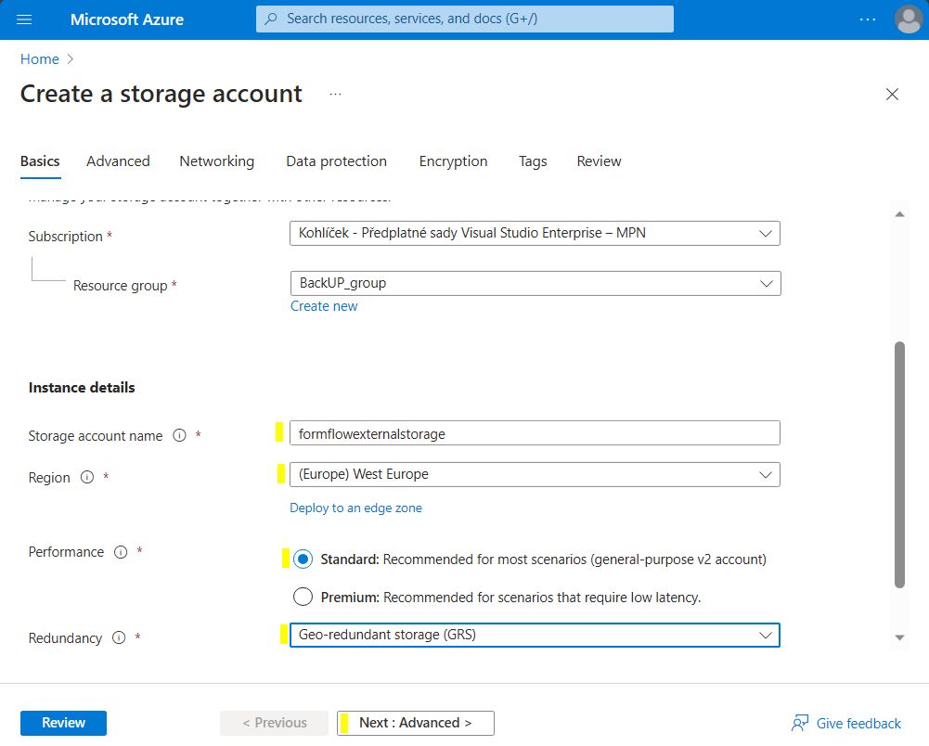Click the Next : Advanced button
Viewport: 929px width, 746px height.
click(x=415, y=723)
